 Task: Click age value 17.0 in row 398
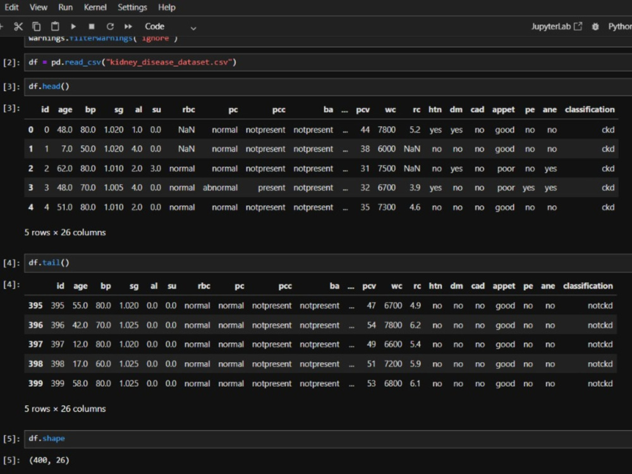click(80, 364)
